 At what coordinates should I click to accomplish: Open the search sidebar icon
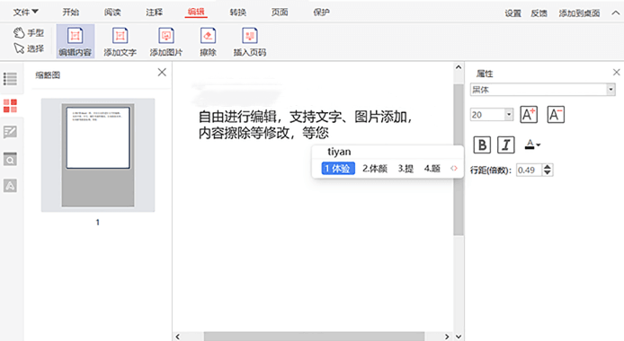pyautogui.click(x=10, y=159)
